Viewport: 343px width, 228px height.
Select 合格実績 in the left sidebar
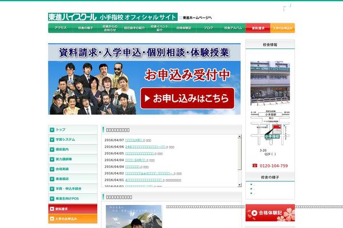click(x=73, y=169)
